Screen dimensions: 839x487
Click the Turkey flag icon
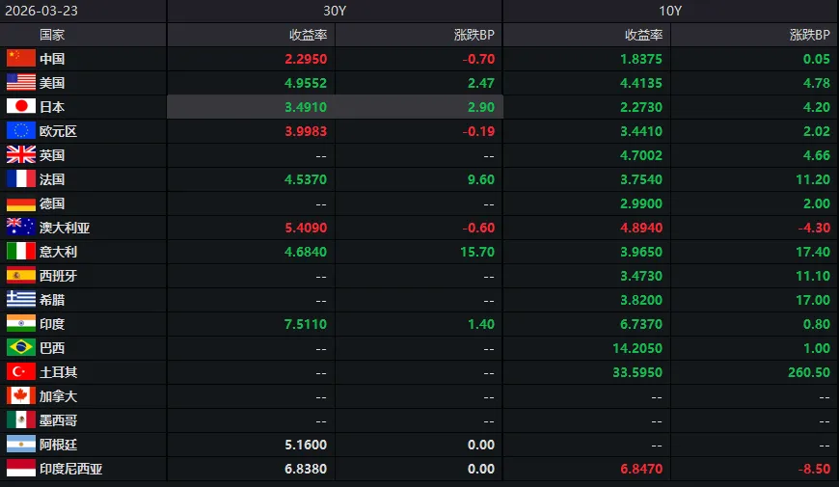point(21,372)
